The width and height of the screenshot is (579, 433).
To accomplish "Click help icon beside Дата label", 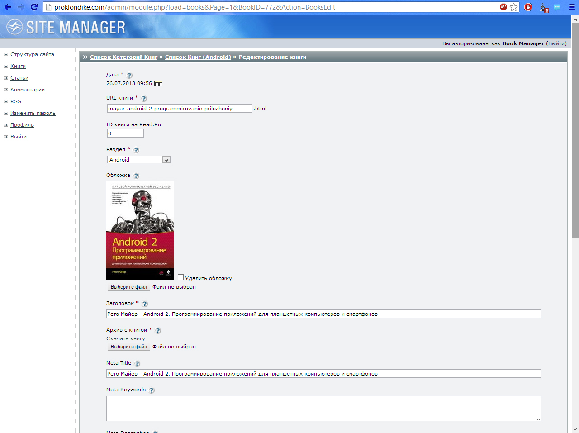I will coord(129,76).
